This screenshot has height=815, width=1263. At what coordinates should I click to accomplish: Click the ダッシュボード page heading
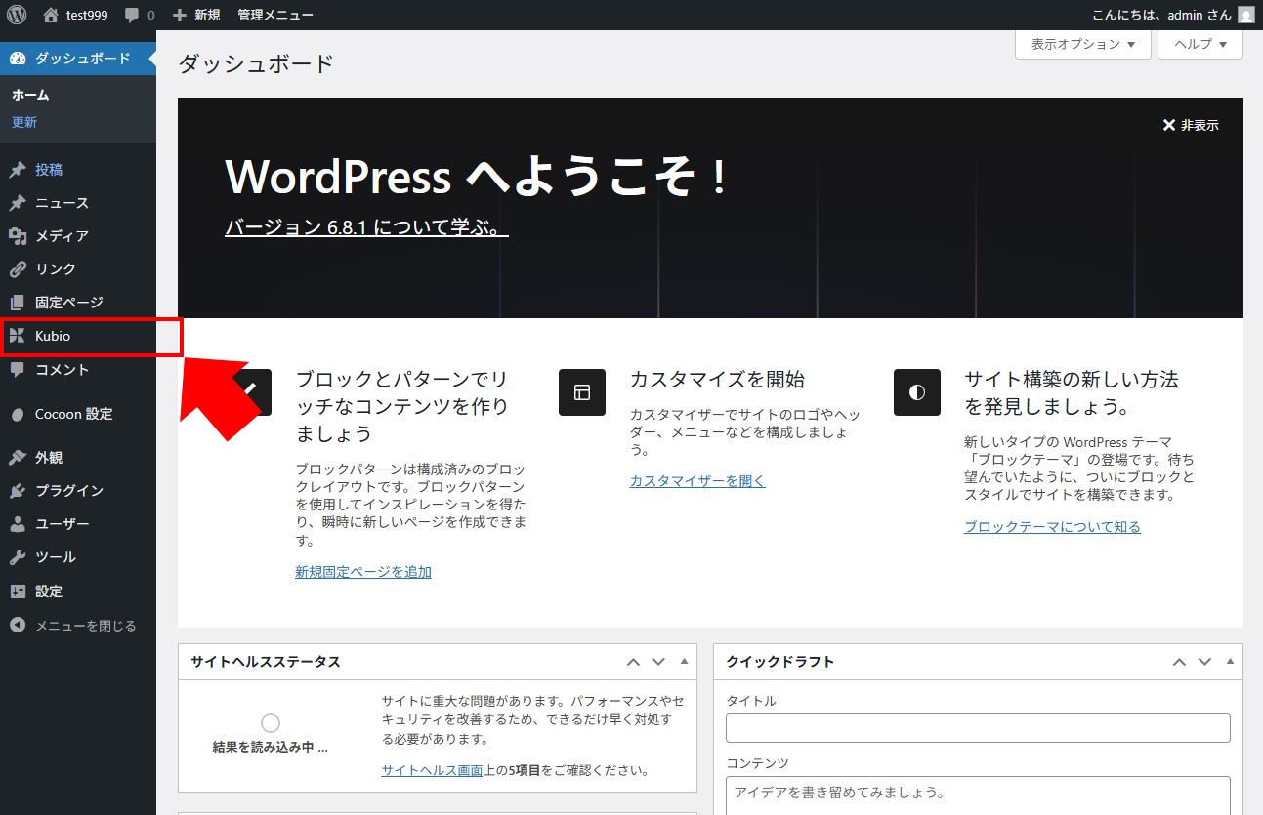pos(256,64)
